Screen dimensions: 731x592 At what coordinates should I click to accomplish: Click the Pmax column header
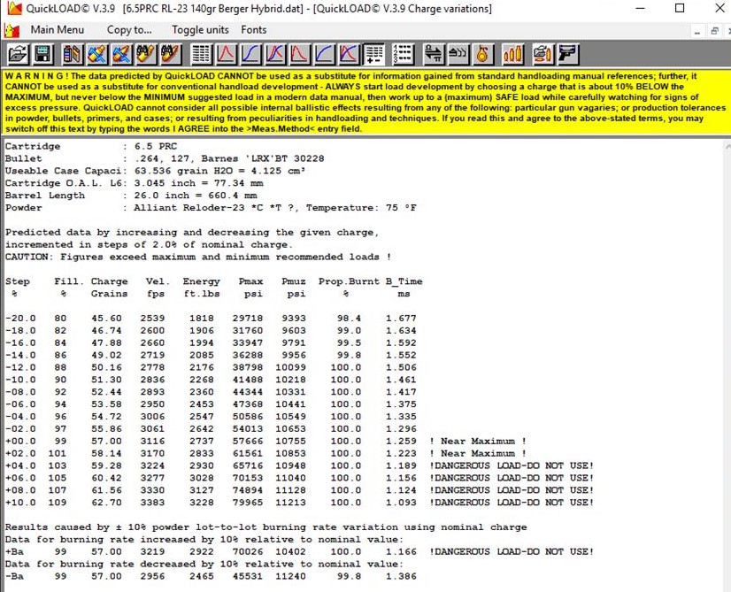coord(250,281)
